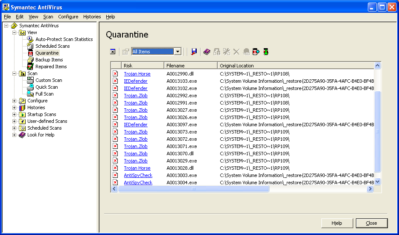Open Backup Items in the tree
The width and height of the screenshot is (399, 235).
49,60
